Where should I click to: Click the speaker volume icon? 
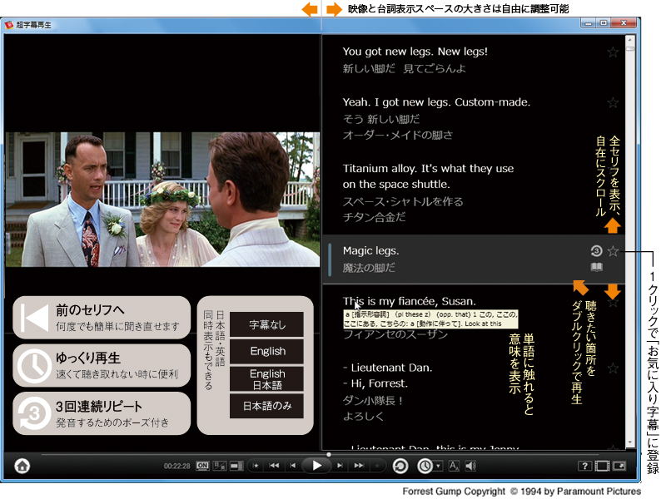pos(470,466)
